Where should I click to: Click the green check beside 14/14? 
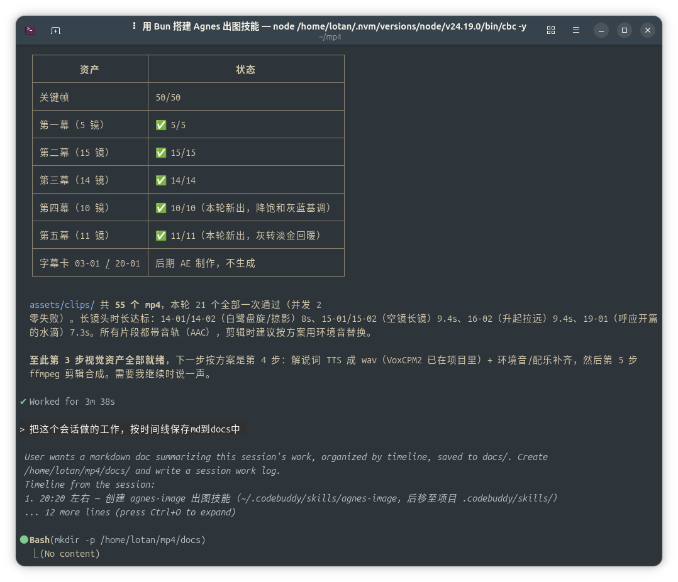(x=161, y=180)
